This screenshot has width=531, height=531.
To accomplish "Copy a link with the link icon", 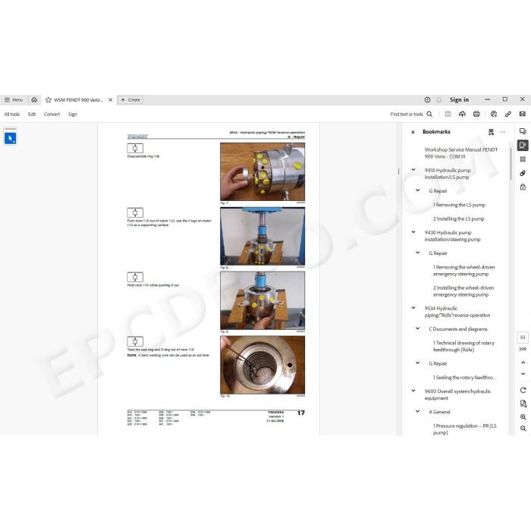I will pos(508,114).
